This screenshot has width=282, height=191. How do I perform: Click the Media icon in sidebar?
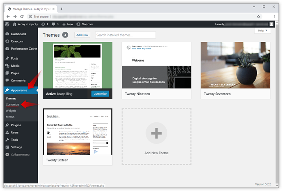(x=7, y=66)
